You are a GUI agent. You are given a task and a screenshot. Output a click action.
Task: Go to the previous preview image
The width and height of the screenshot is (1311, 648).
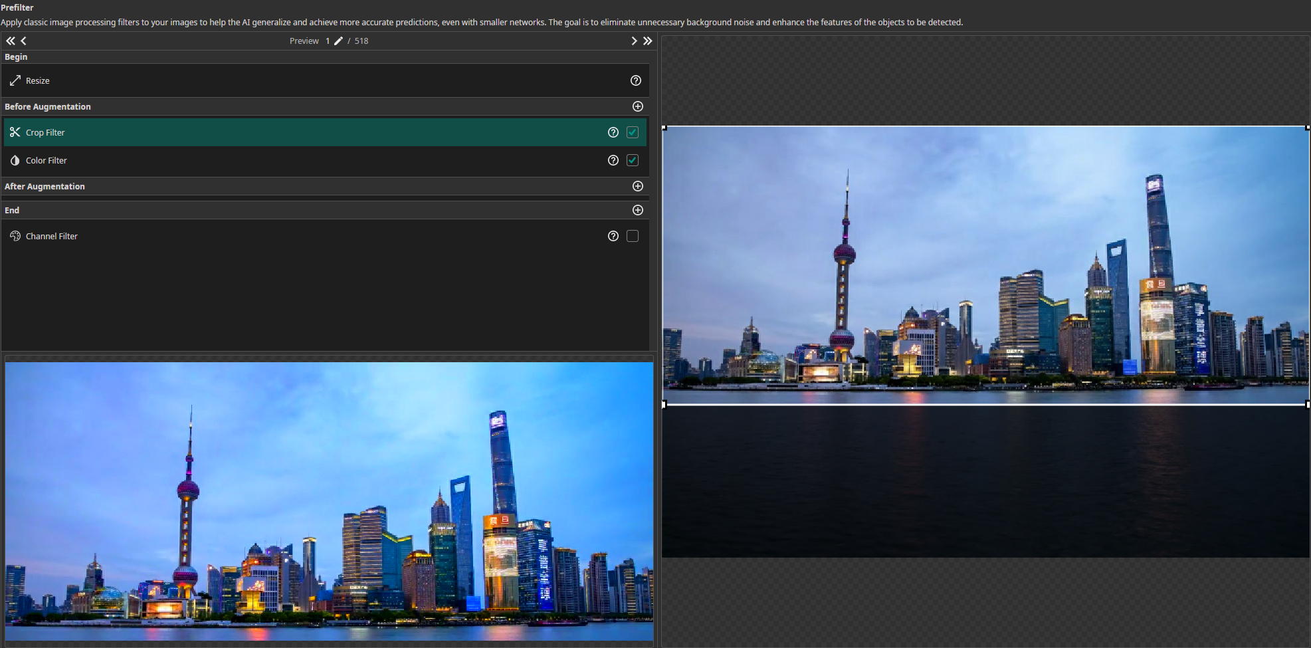click(23, 41)
